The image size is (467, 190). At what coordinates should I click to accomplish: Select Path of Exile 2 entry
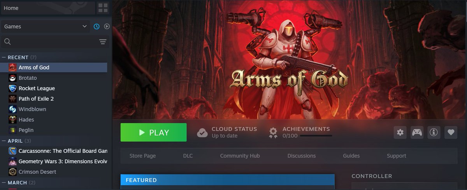(x=54, y=99)
